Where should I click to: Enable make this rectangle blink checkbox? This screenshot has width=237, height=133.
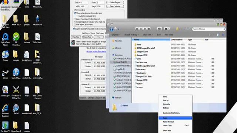[x=78, y=16]
